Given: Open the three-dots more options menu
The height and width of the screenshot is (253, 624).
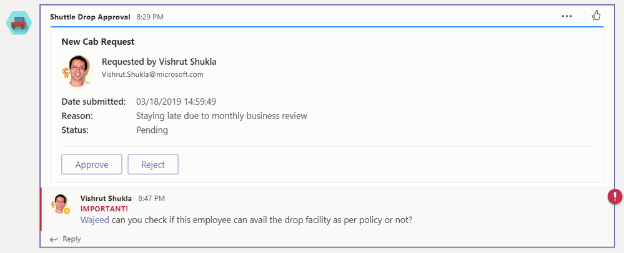Looking at the screenshot, I should pos(567,16).
